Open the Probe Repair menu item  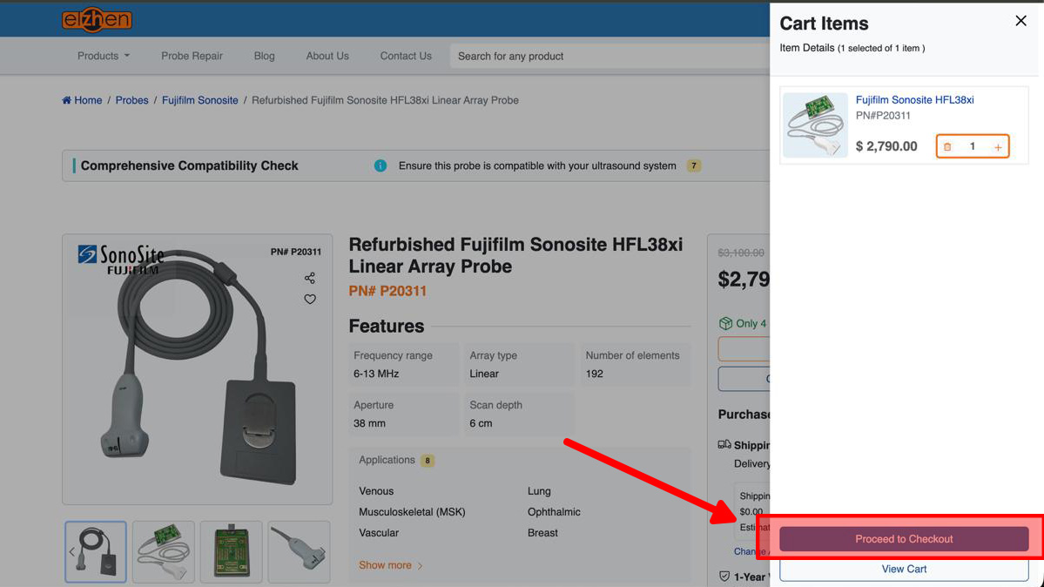point(192,55)
